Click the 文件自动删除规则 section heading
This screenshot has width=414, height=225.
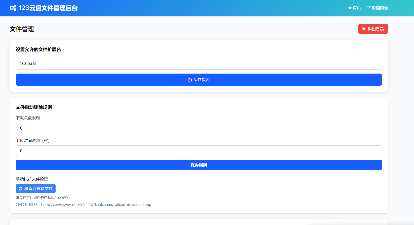(34, 107)
